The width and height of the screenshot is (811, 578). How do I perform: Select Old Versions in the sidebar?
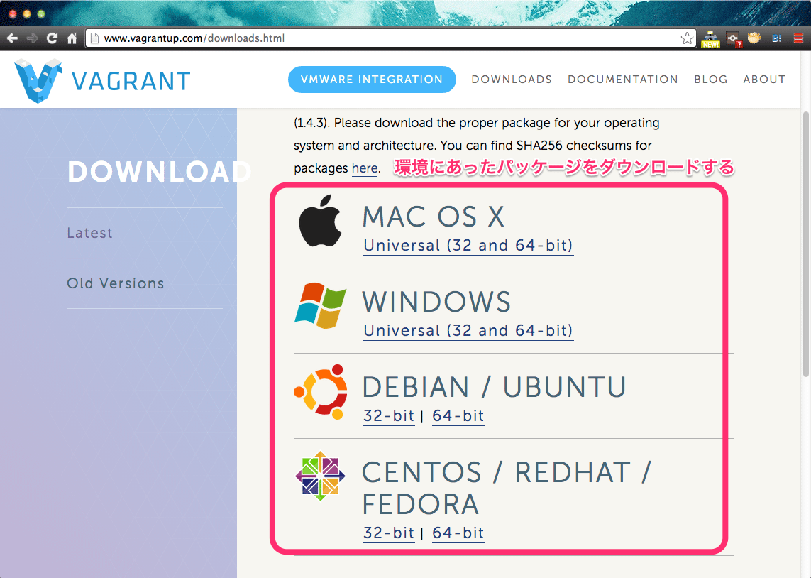116,283
